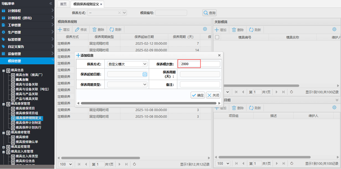The image size is (341, 169).
Task: Click the 确定 confirm button
Action: click(198, 95)
